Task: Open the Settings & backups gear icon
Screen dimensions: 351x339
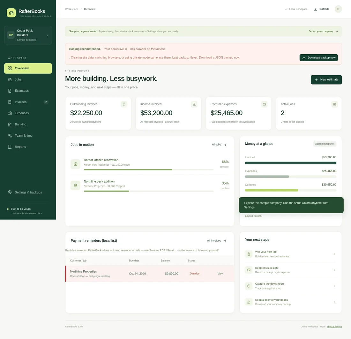Action: [10, 192]
